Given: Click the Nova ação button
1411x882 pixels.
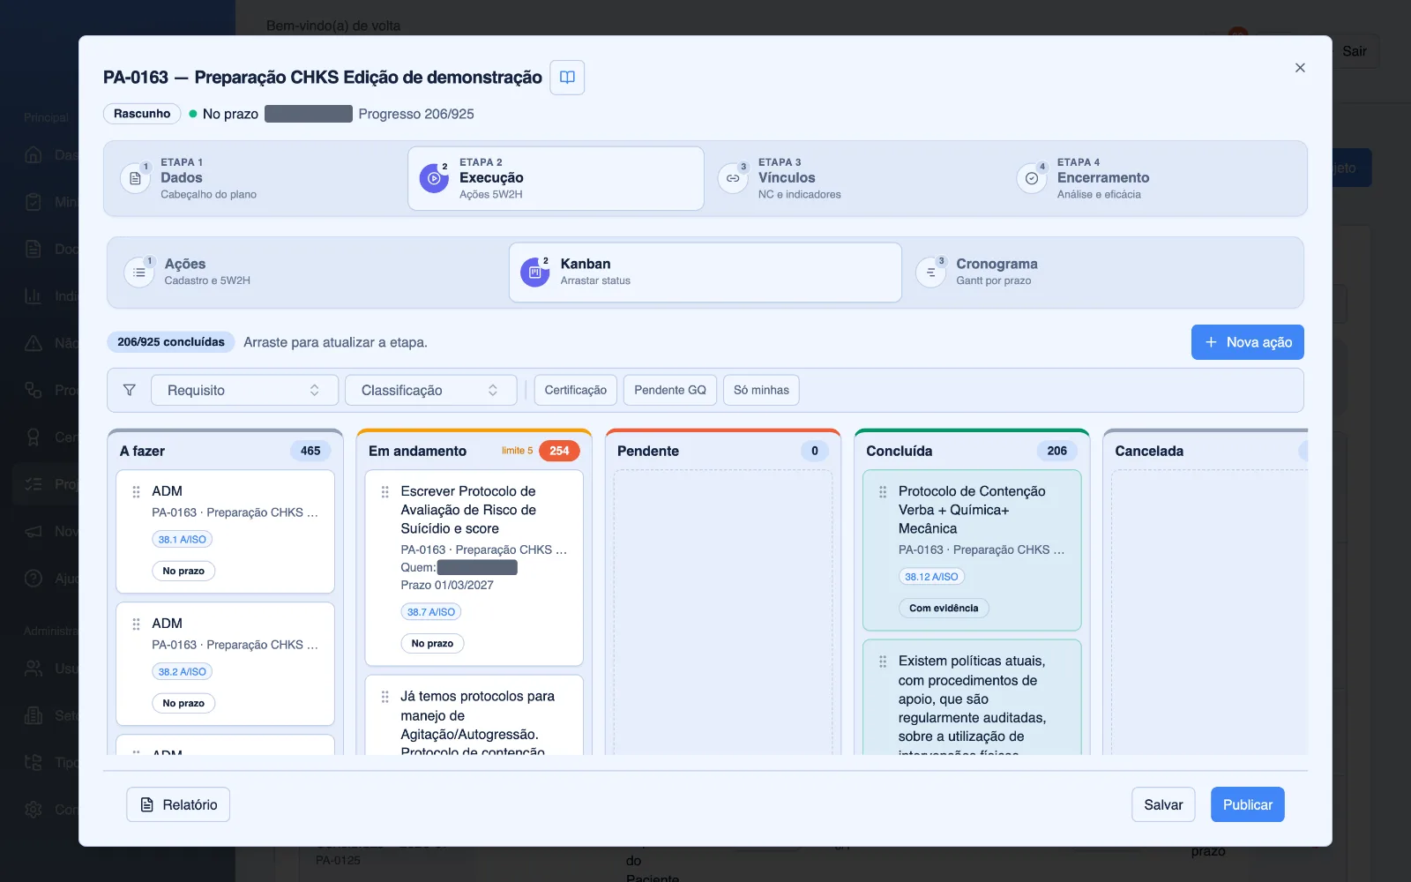Looking at the screenshot, I should [x=1247, y=342].
